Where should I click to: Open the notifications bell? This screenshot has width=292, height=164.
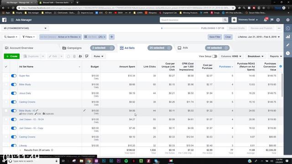click(266, 20)
